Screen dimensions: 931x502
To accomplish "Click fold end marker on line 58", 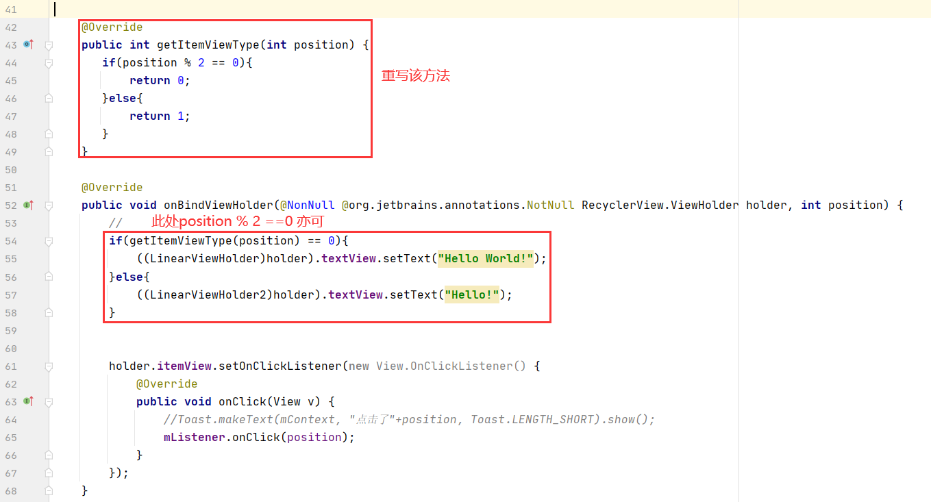I will coord(49,312).
